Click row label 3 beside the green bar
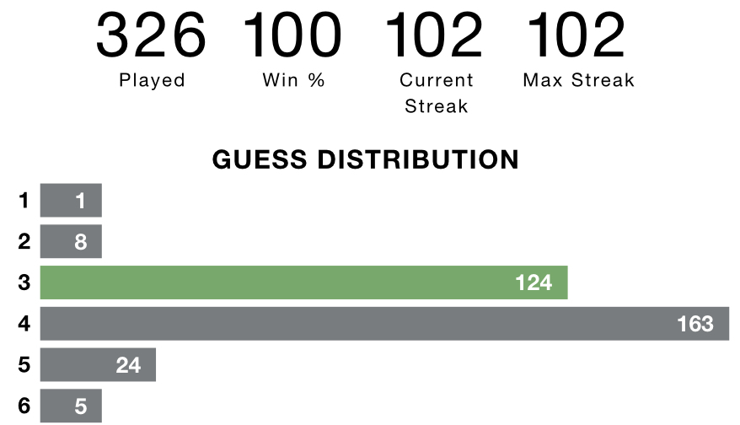The image size is (740, 425). point(24,282)
